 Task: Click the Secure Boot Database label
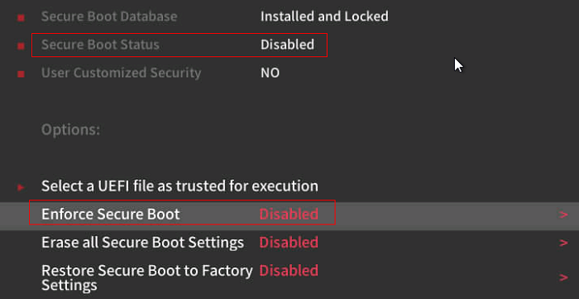(109, 17)
